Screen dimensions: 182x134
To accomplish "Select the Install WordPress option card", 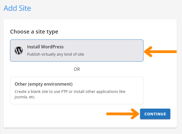I will (x=77, y=51).
